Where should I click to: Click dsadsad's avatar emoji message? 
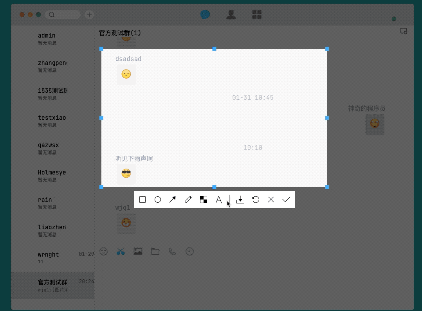coord(126,74)
